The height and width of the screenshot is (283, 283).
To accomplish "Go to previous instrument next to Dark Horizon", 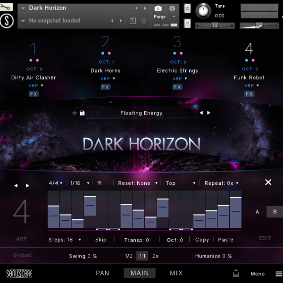I will coord(136,8).
